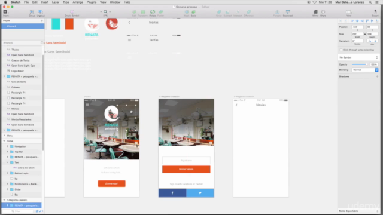
Task: Open the Insert tool in toolbar
Action: [5, 12]
